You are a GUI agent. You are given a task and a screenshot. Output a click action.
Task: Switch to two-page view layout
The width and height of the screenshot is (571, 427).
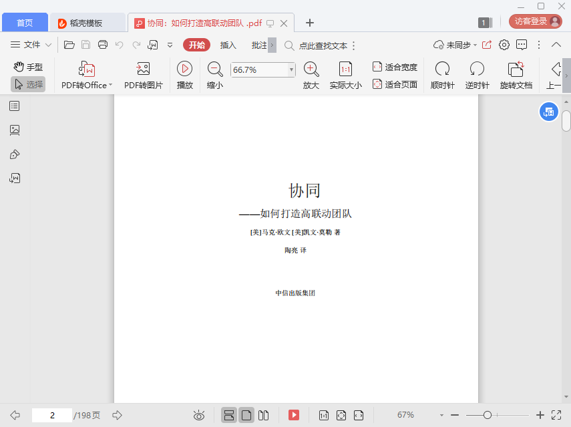click(264, 415)
